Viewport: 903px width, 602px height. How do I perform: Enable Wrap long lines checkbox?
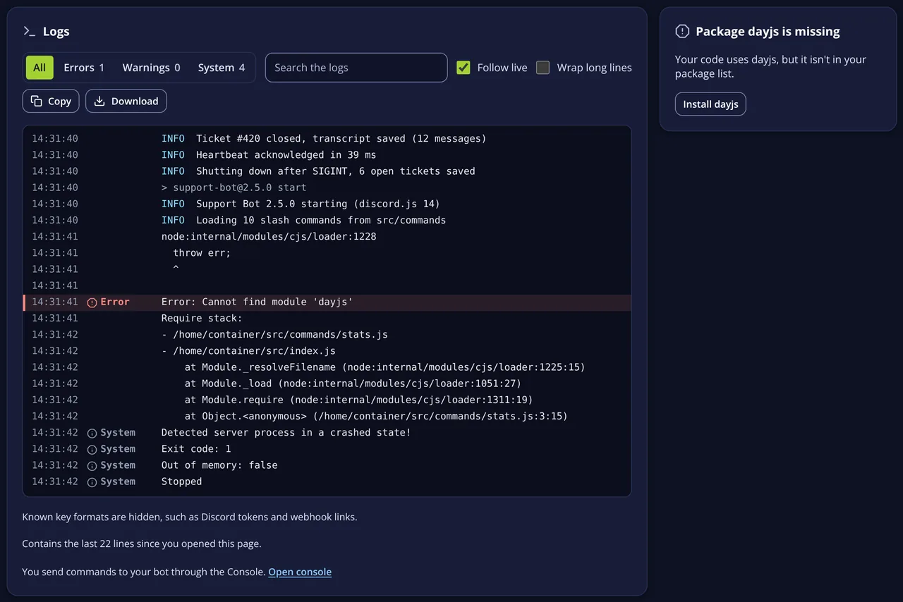tap(543, 68)
